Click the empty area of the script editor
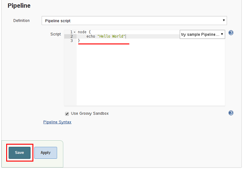Screen dimensions: 243x169 point(150,74)
